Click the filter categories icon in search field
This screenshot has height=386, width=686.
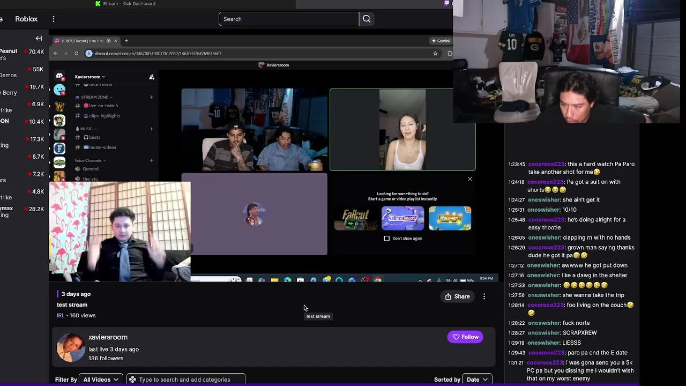(x=132, y=380)
